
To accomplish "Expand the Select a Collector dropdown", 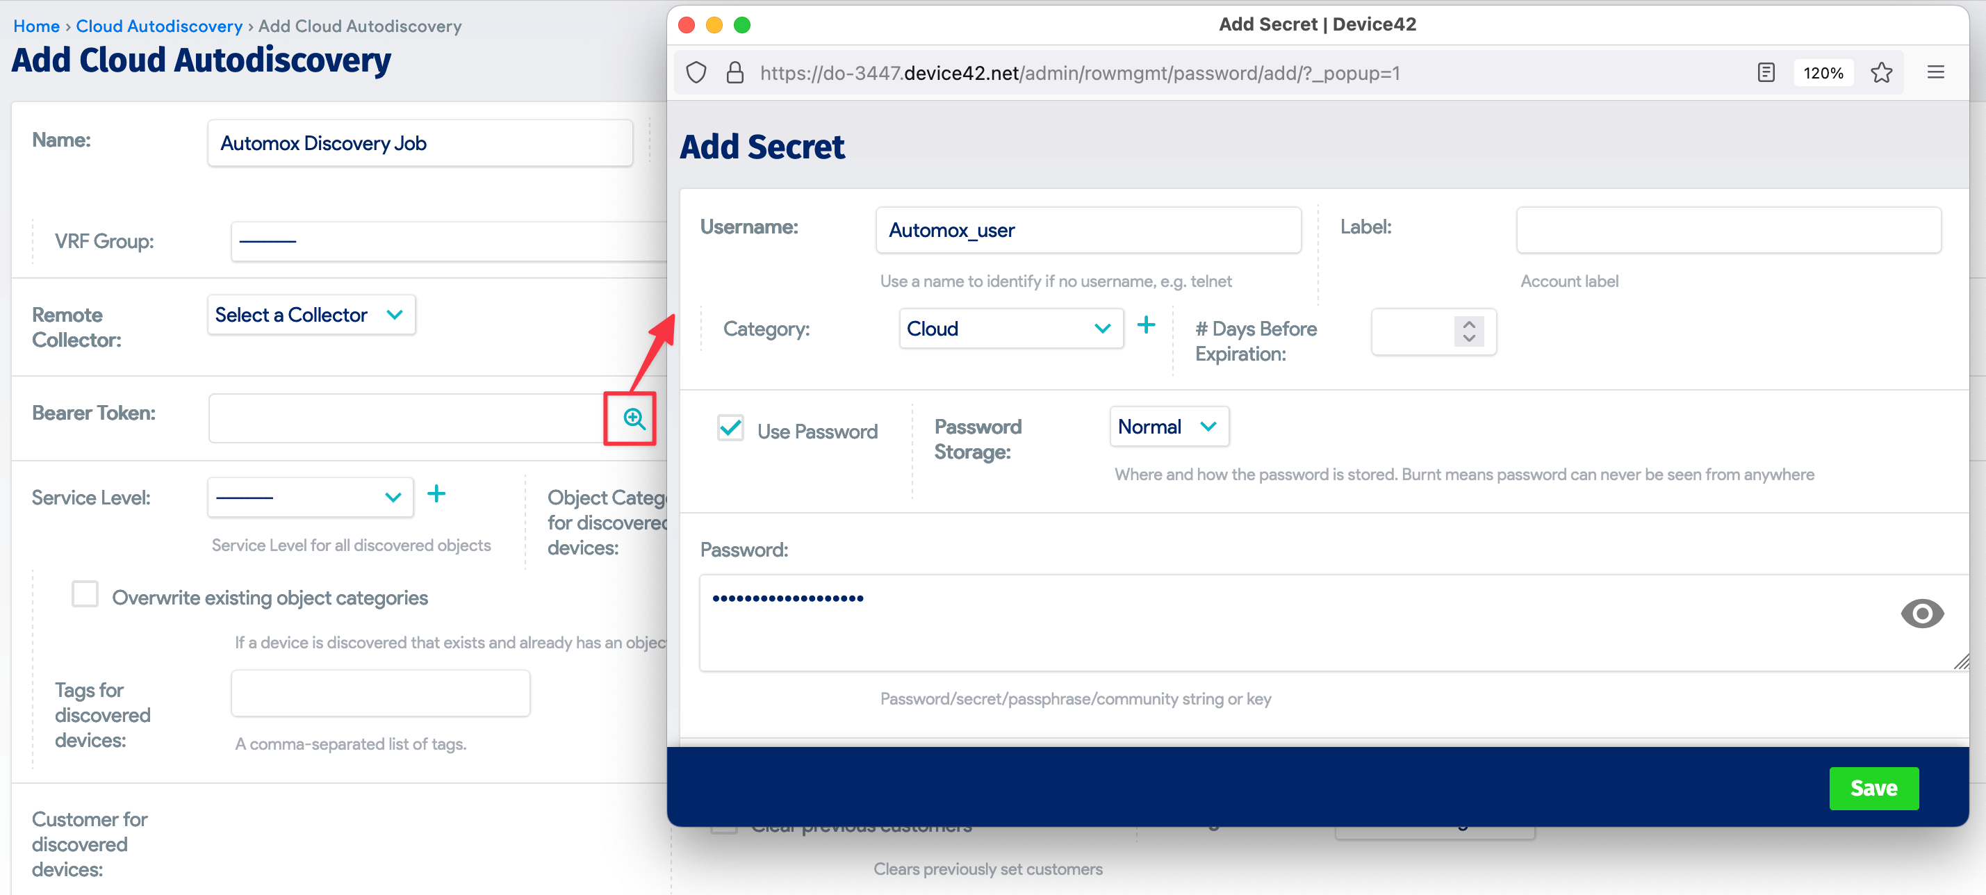I will coord(311,315).
